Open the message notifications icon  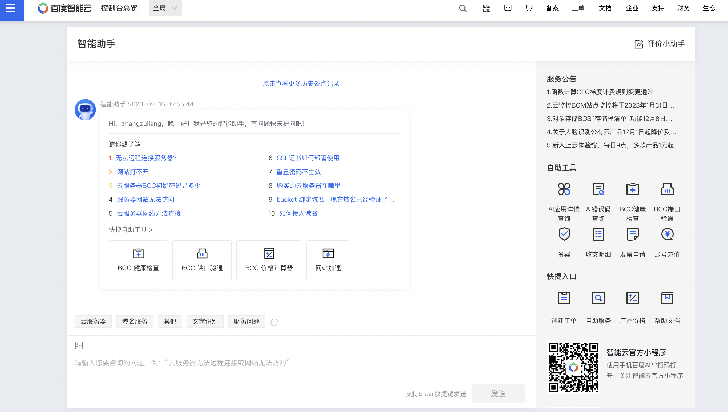(508, 8)
